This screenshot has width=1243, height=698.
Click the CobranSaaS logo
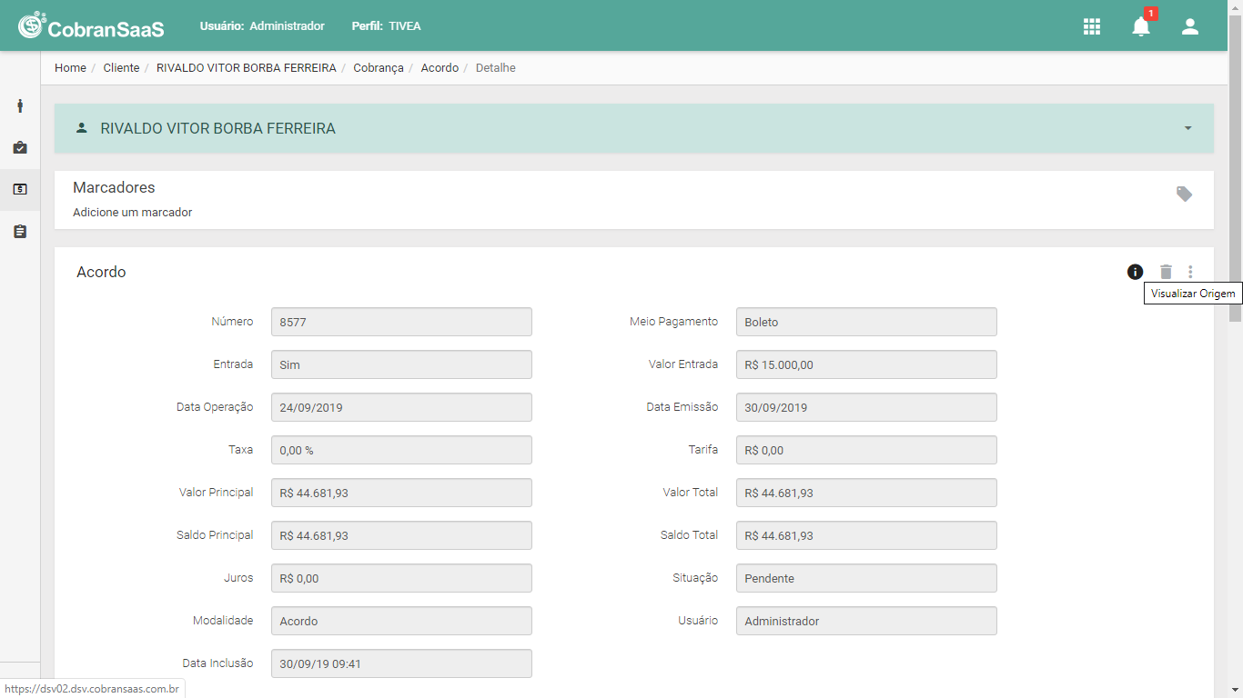click(x=91, y=26)
